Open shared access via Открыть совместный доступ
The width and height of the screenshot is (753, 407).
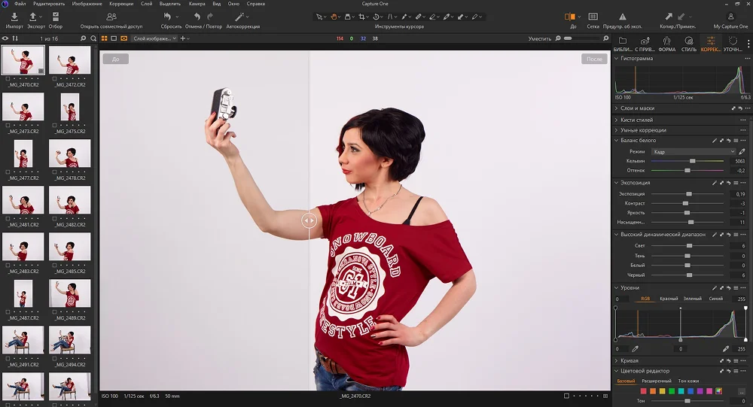tap(111, 17)
